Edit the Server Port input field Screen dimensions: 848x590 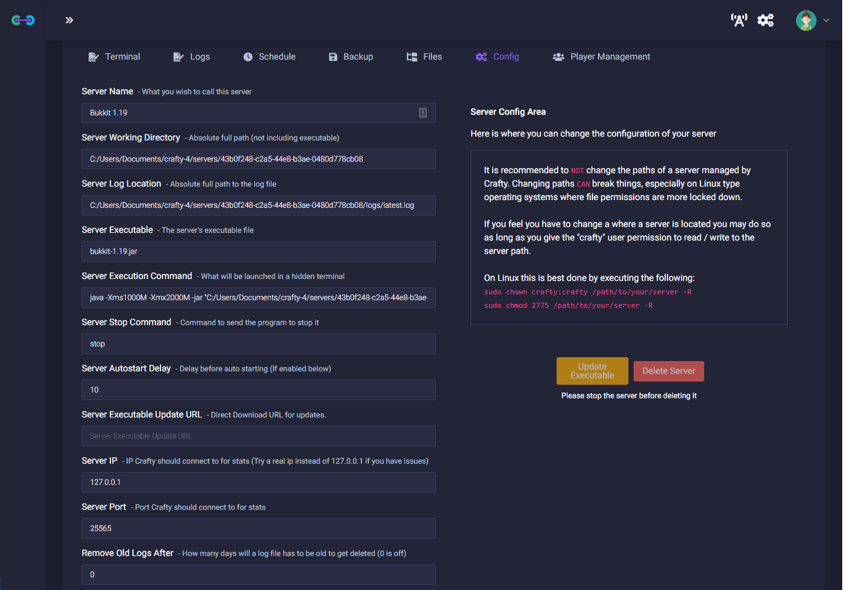point(258,528)
